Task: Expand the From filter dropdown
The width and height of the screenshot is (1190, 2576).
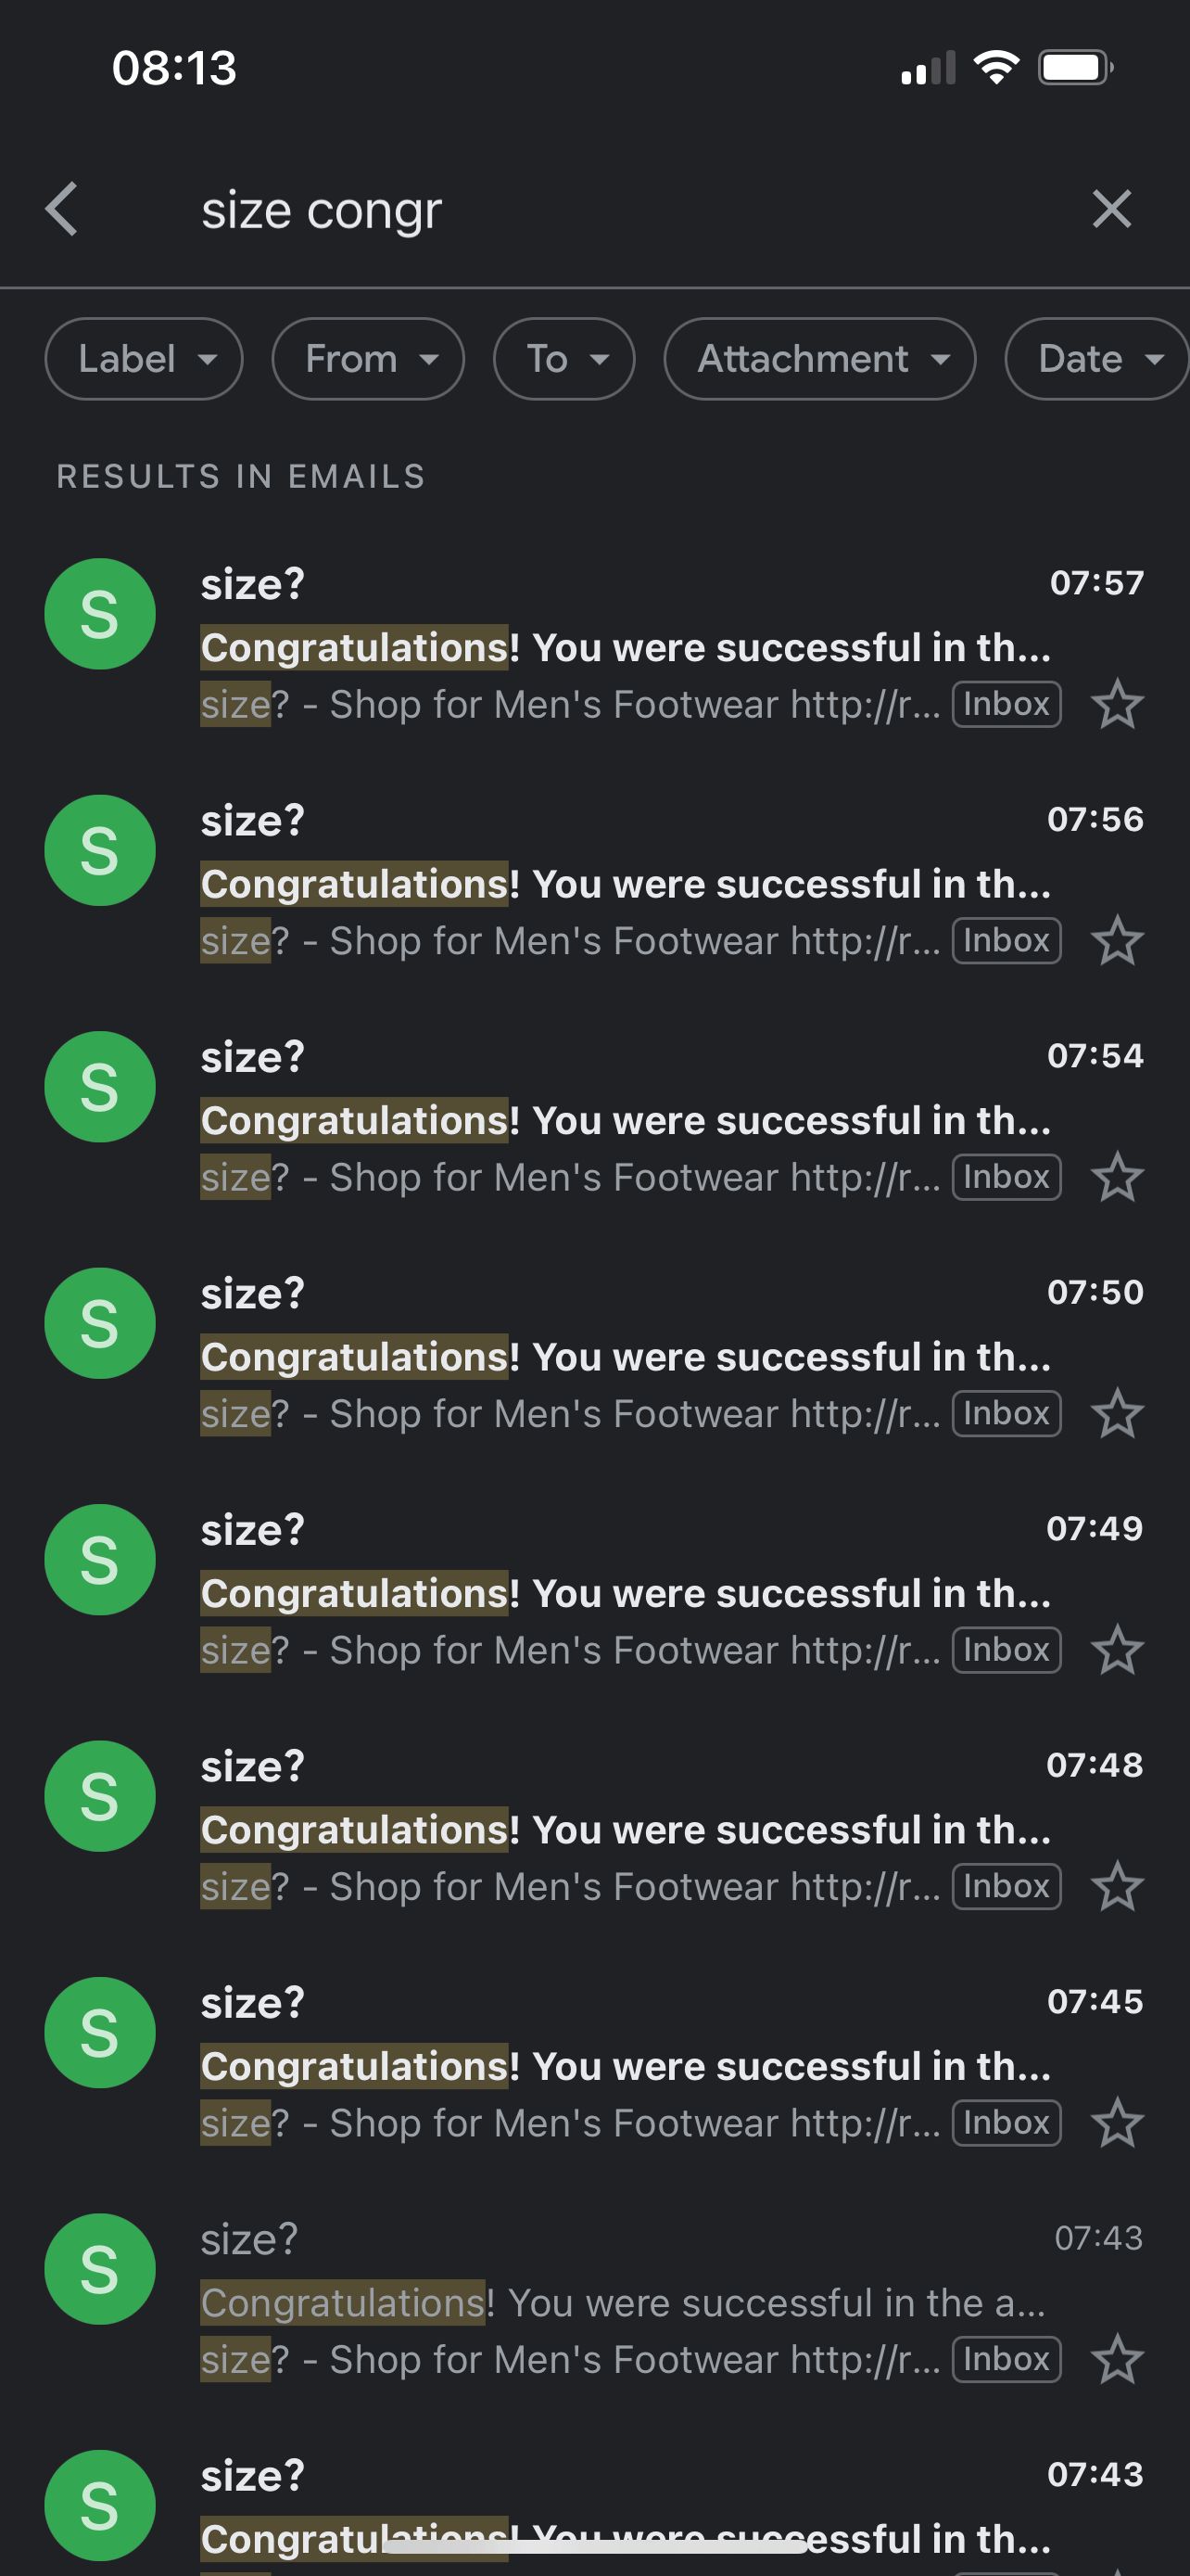Action: click(x=368, y=359)
